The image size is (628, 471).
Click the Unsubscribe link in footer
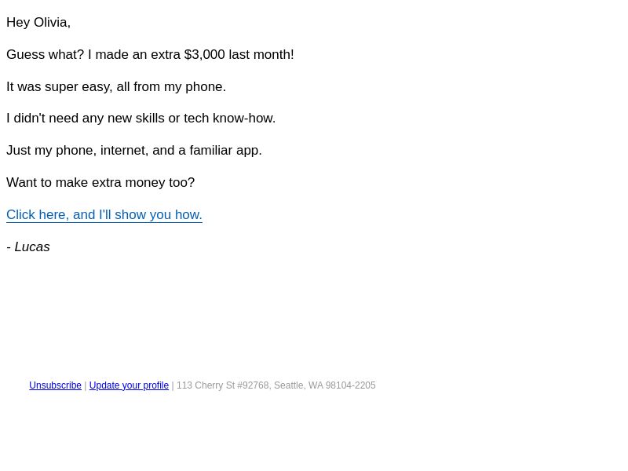tap(55, 385)
